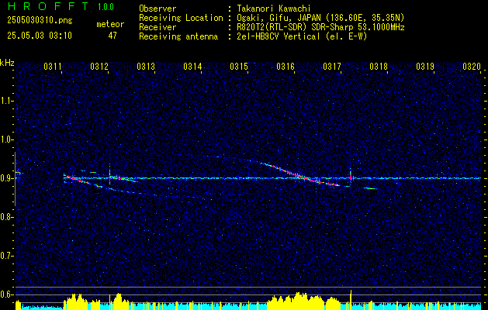The width and height of the screenshot is (488, 310).
Task: Click the Receiving antenna field label
Action: point(178,36)
